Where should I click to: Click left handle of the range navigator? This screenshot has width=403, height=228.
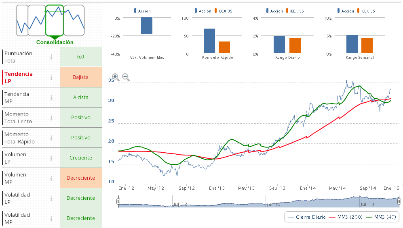coord(118,201)
